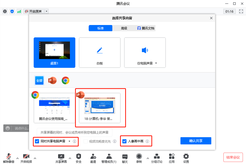Select the 腾讯会议使用指南 Chrome window
The height and width of the screenshot is (164, 246).
tap(54, 108)
